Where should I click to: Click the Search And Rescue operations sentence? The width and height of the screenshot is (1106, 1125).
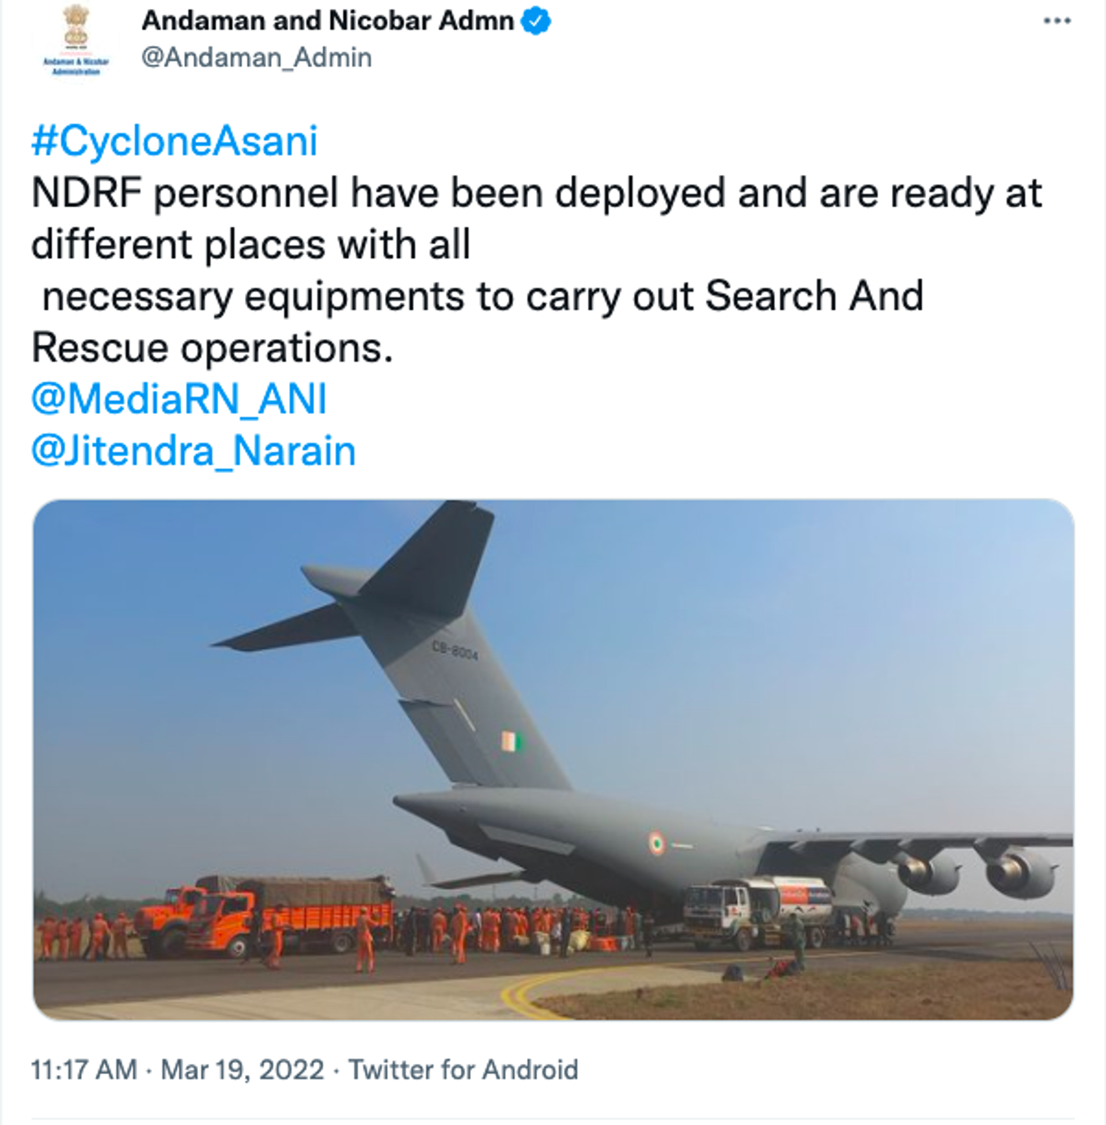tap(477, 322)
